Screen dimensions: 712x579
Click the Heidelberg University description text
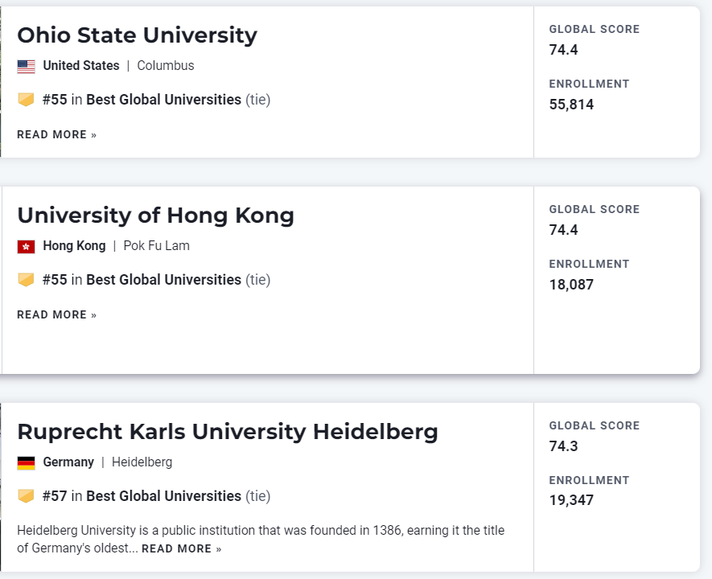[261, 531]
